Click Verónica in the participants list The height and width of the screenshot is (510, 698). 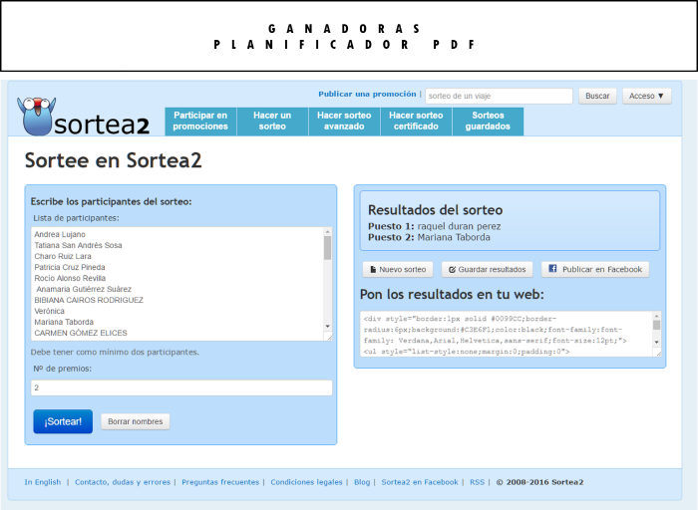click(50, 311)
